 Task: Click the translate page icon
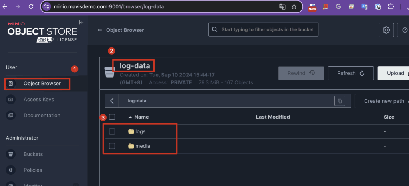(282, 6)
